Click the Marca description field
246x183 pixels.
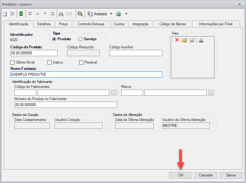(x=175, y=93)
